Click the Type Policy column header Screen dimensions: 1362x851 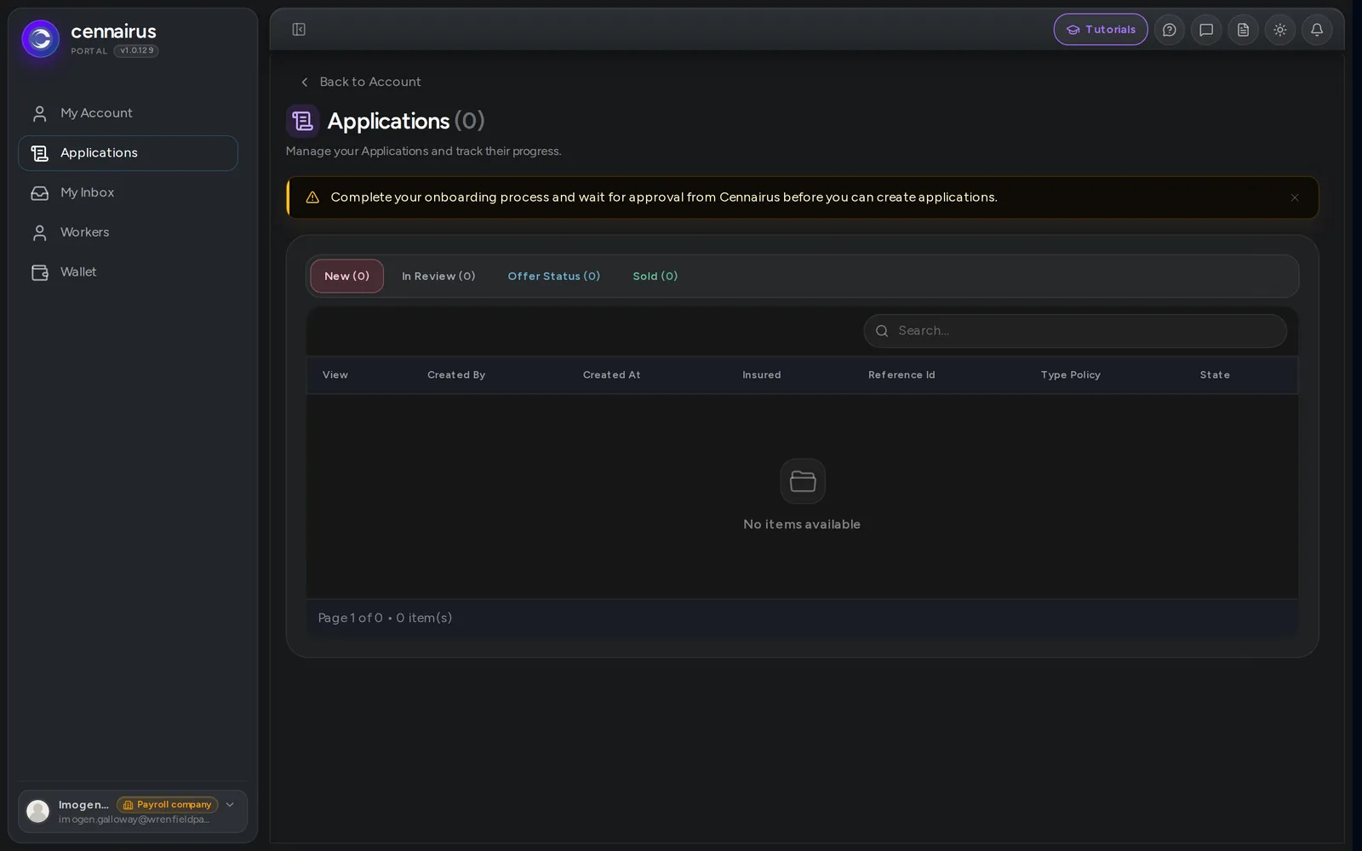point(1070,375)
